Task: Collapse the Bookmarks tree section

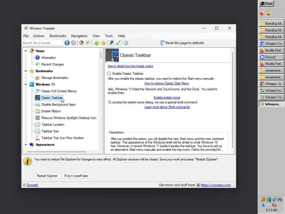Action: coord(26,71)
